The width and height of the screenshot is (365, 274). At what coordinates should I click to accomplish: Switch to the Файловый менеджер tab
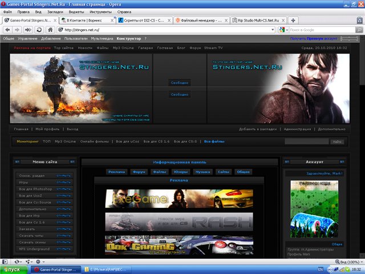(201, 21)
